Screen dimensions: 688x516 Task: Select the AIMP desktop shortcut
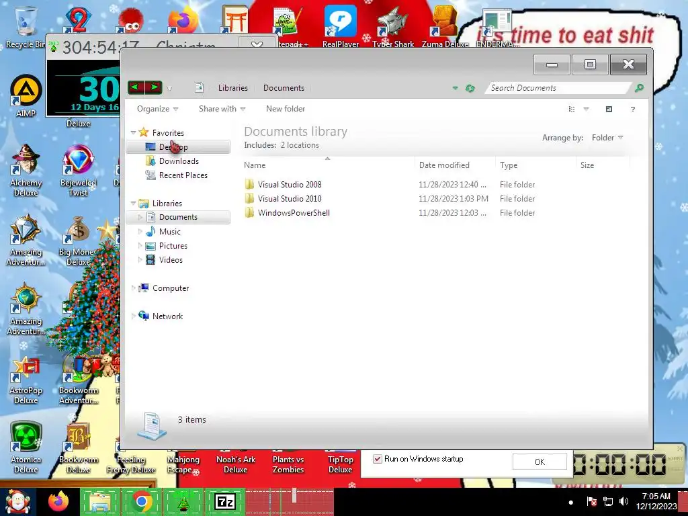point(26,97)
